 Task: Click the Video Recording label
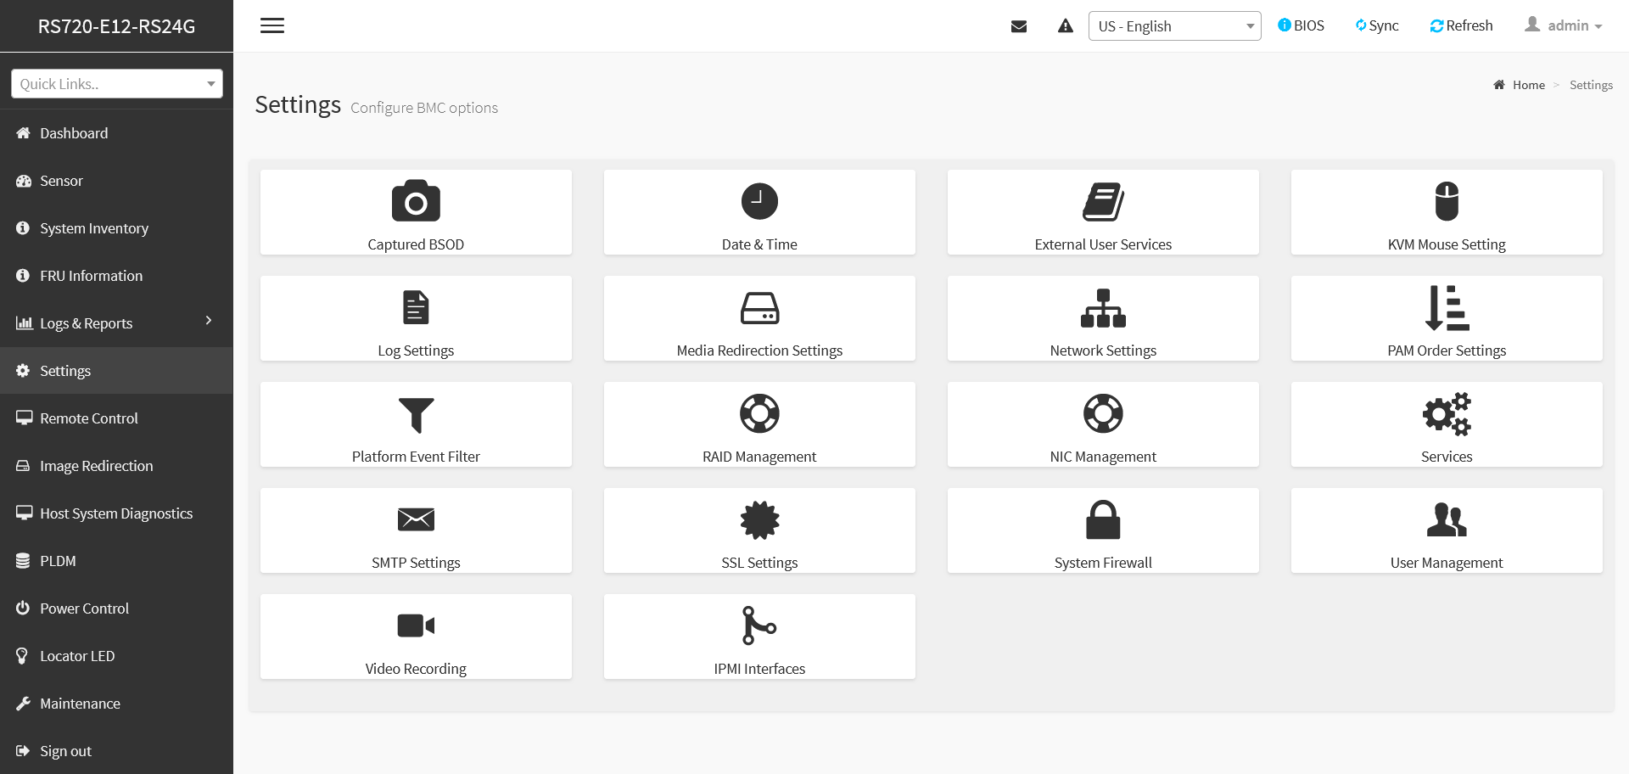[x=416, y=669]
